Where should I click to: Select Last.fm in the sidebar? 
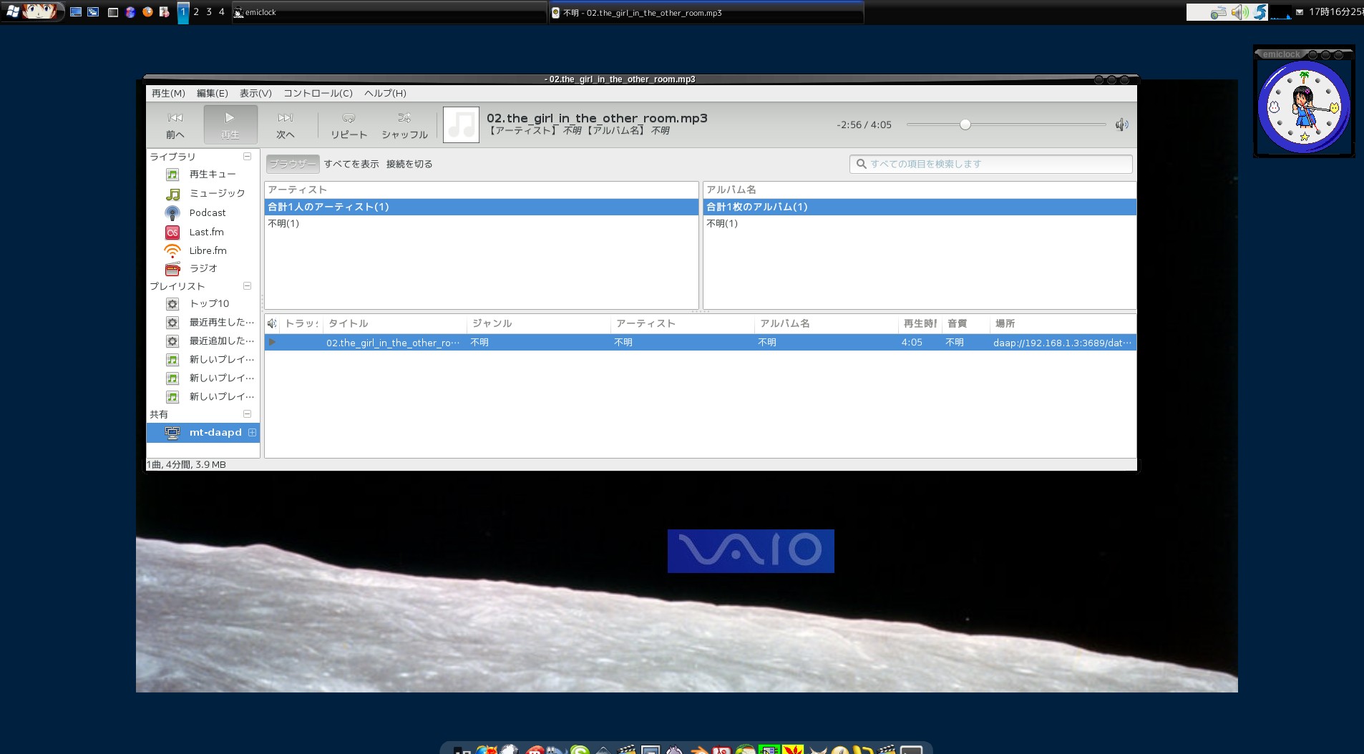point(206,232)
